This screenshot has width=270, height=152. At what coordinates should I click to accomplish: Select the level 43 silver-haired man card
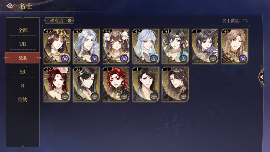point(86,46)
